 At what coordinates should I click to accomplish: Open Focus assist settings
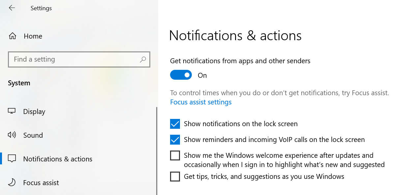[201, 102]
